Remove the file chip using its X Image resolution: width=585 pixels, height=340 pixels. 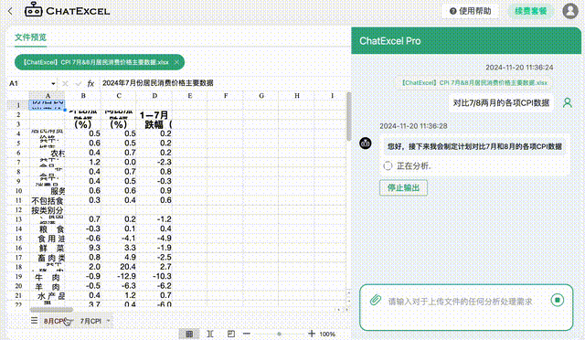click(176, 62)
